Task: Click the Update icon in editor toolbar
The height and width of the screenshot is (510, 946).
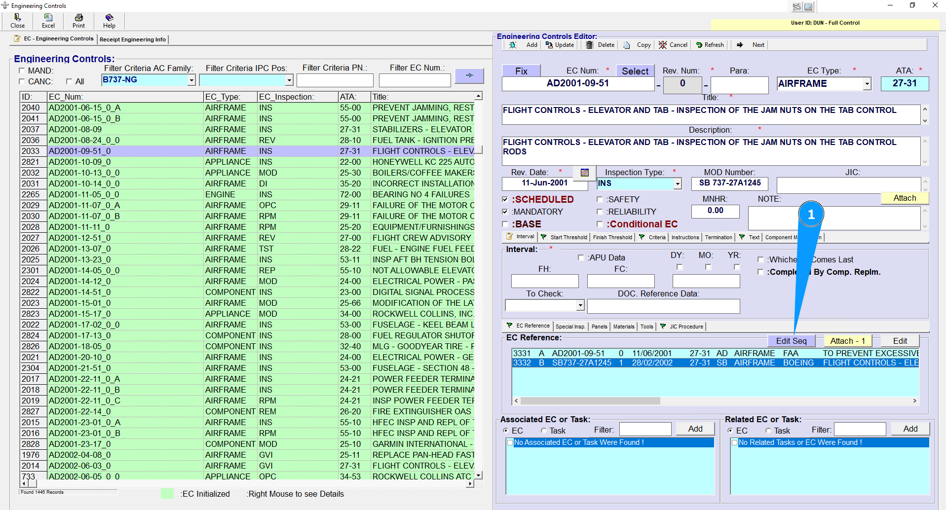Action: point(549,45)
